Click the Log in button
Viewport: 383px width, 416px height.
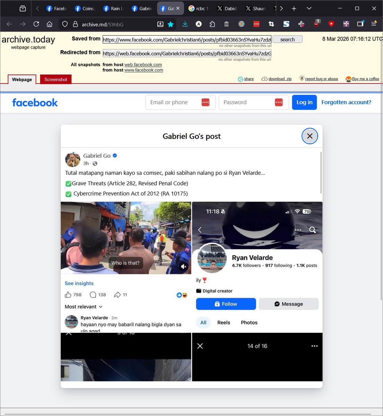304,102
